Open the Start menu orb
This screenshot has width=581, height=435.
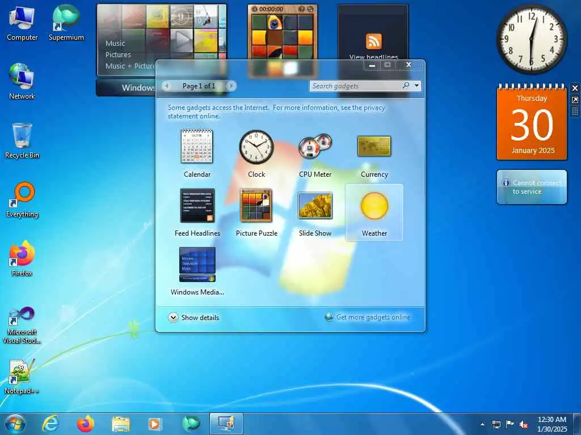click(15, 424)
